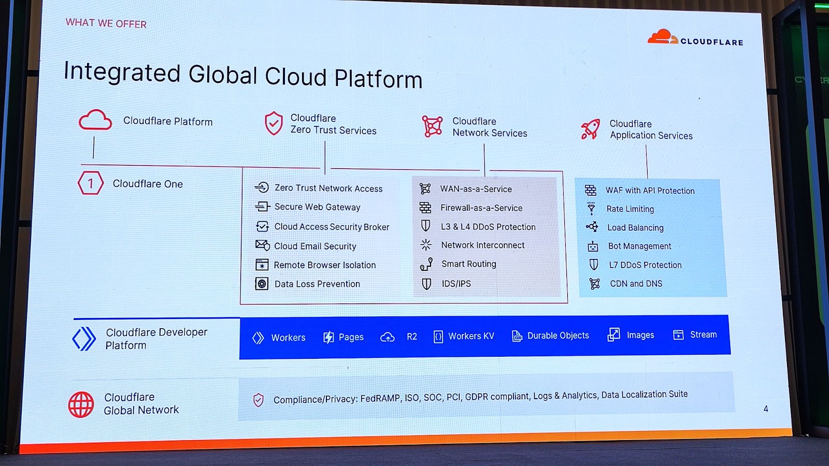Viewport: 829px width, 466px height.
Task: Click the Data Loss Prevention icon
Action: (x=262, y=283)
